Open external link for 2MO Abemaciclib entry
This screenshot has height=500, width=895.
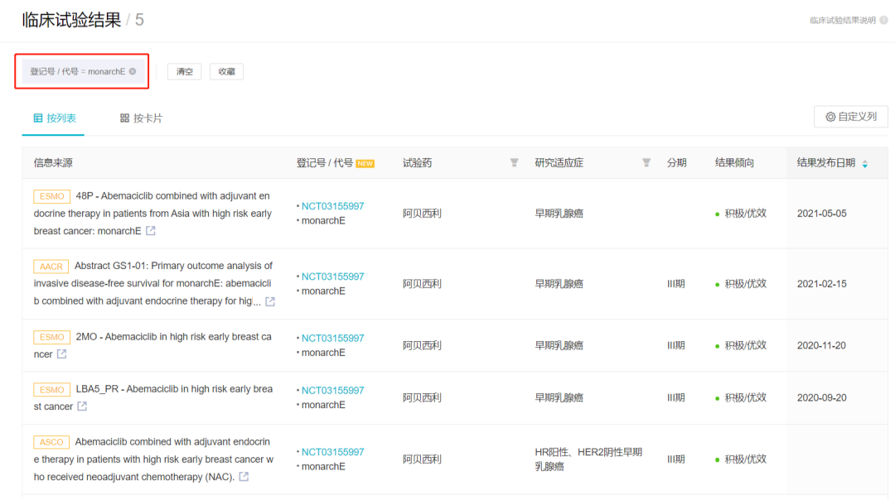(x=61, y=354)
